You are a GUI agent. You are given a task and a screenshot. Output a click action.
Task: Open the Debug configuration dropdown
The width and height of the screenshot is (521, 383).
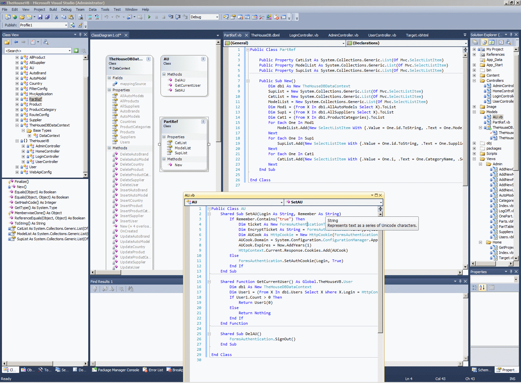tap(217, 17)
